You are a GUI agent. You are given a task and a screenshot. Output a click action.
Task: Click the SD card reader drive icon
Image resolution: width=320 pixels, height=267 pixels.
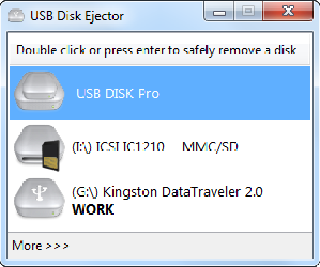37,147
